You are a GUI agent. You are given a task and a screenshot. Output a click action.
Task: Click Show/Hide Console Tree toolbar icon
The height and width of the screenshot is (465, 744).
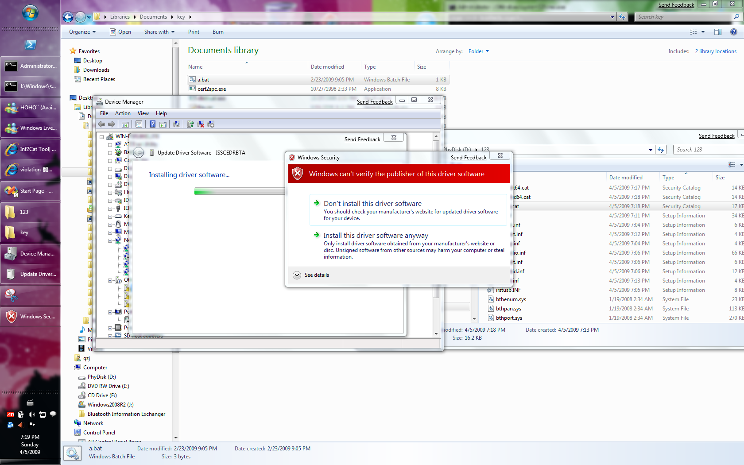[x=125, y=124]
